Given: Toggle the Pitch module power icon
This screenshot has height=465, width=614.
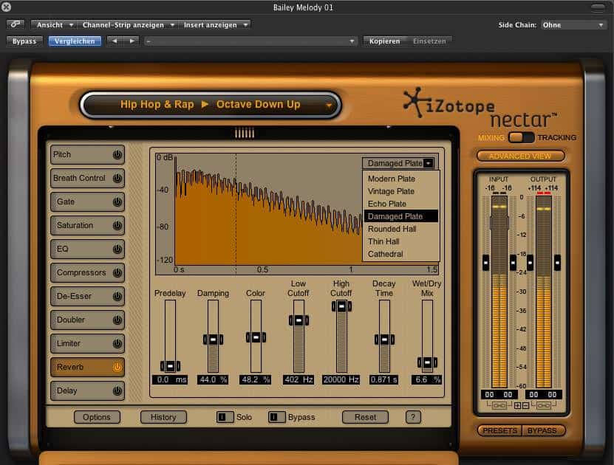Looking at the screenshot, I should coord(117,155).
